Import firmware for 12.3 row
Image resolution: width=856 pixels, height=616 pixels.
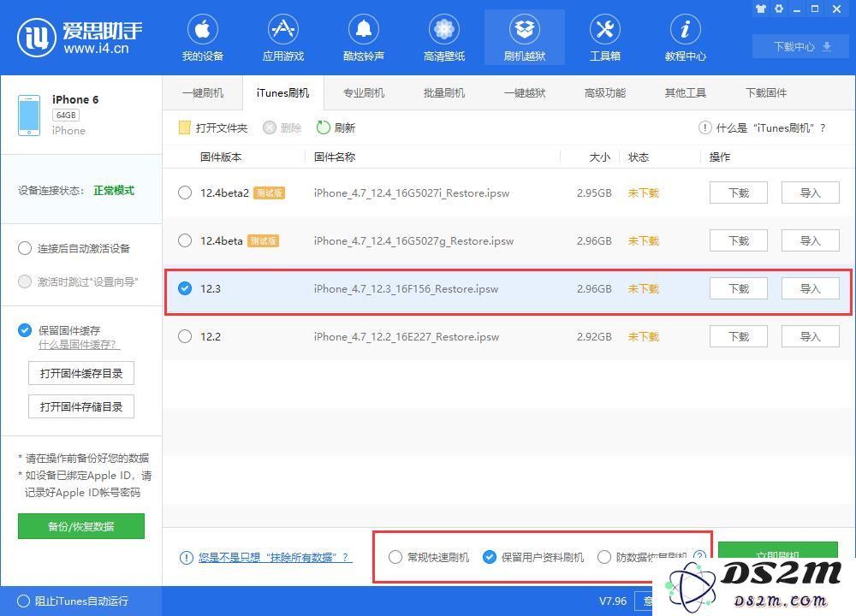810,288
